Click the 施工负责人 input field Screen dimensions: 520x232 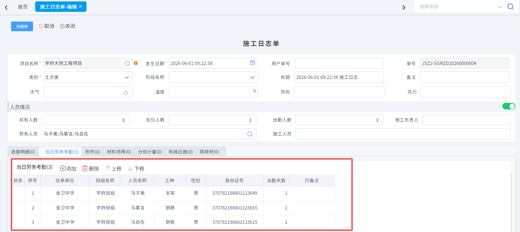click(x=467, y=120)
